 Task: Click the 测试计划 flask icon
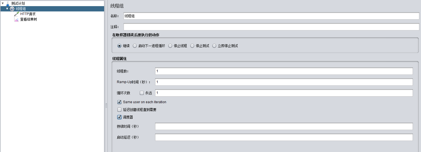pyautogui.click(x=8, y=4)
